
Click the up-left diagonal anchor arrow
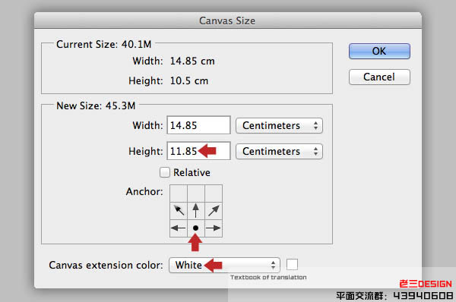point(179,210)
